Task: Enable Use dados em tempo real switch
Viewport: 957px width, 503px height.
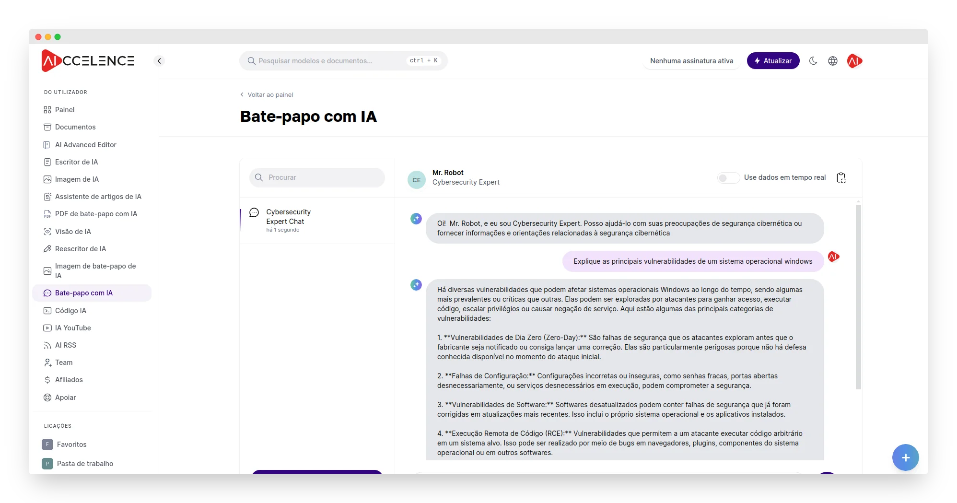Action: click(728, 178)
